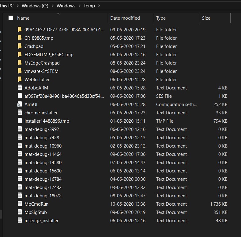
Task: Select the af397ef28e SES file icon
Action: (20, 96)
